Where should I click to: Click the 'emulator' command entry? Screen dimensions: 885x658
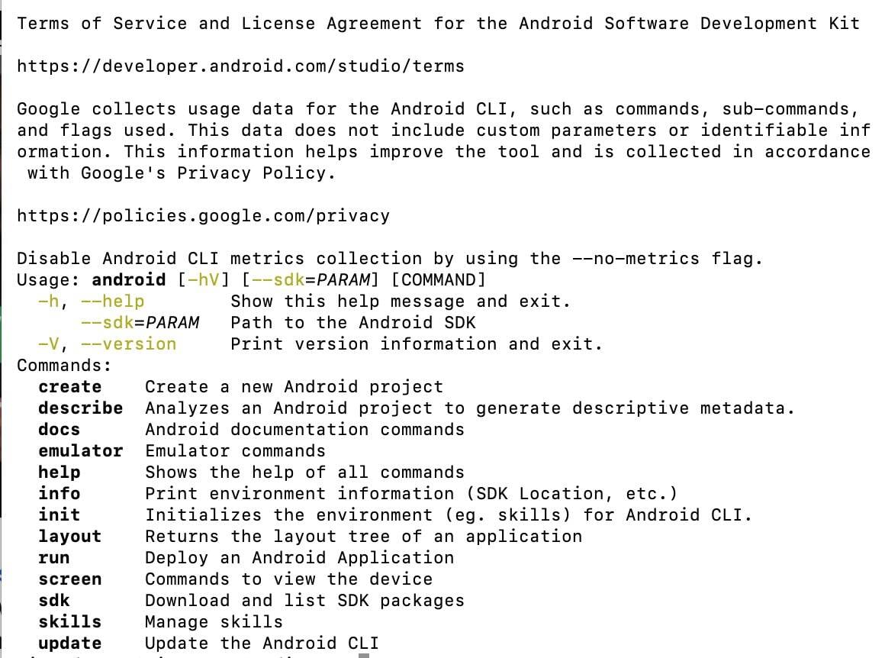[x=80, y=451]
